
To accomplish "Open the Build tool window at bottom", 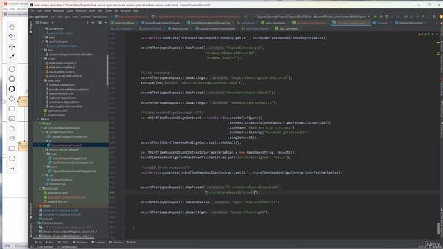I will click(x=132, y=242).
